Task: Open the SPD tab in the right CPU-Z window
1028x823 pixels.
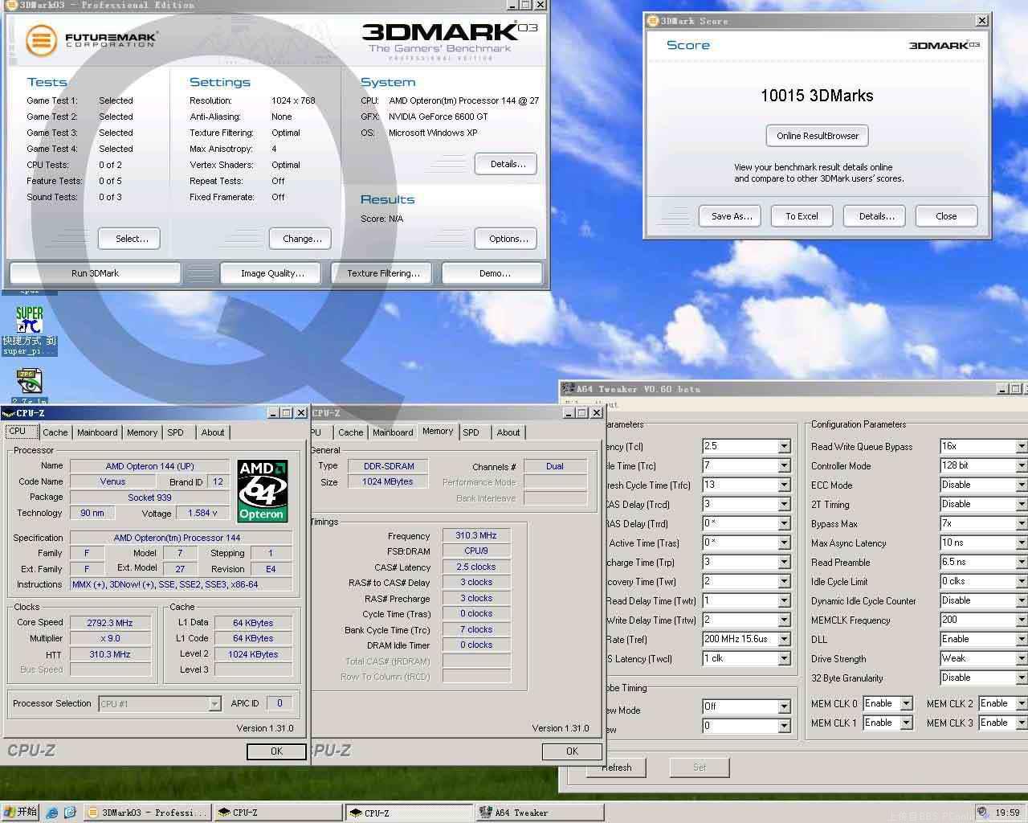Action: pos(471,432)
